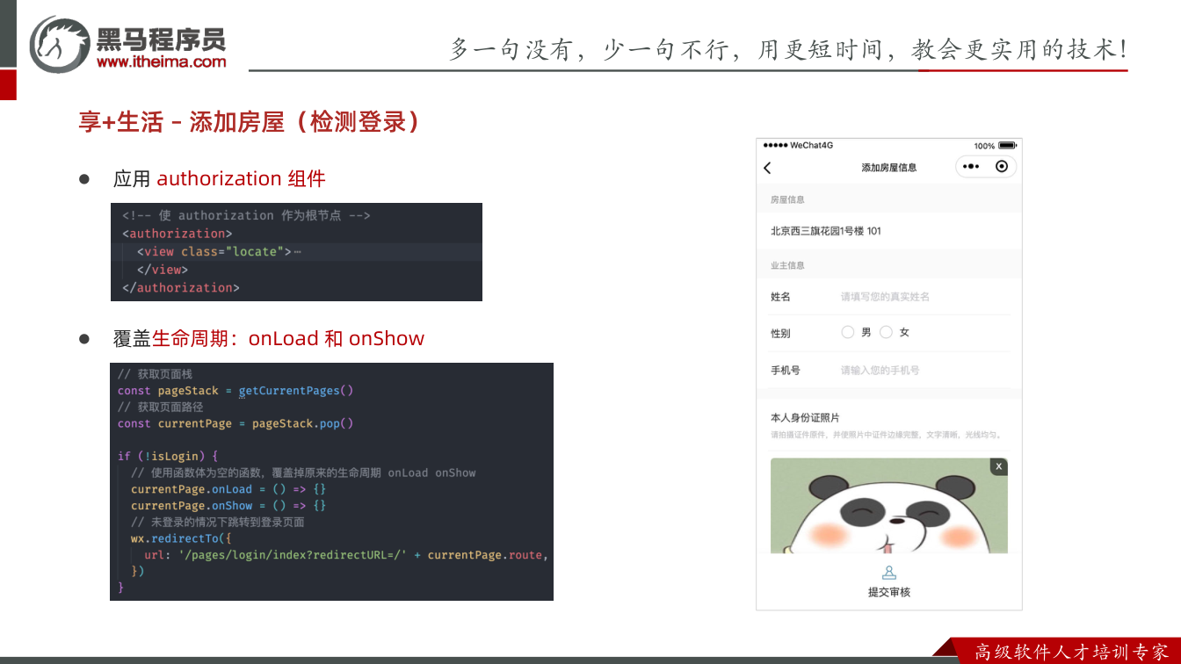This screenshot has height=664, width=1181.
Task: Click the 手机号 label
Action: (x=786, y=371)
